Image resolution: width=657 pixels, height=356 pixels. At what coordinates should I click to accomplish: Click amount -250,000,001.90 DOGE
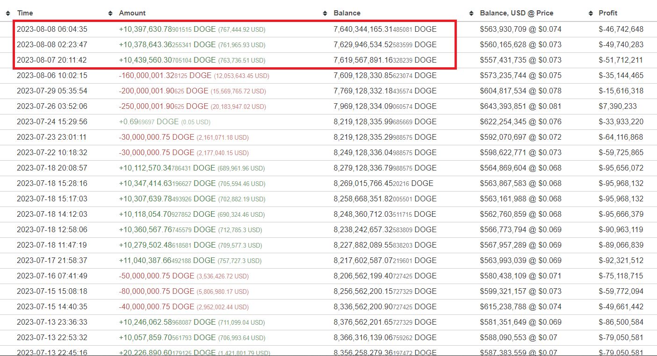point(163,106)
